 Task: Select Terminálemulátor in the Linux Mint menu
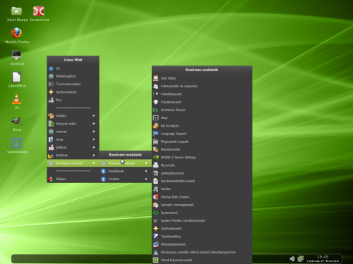tap(73, 84)
